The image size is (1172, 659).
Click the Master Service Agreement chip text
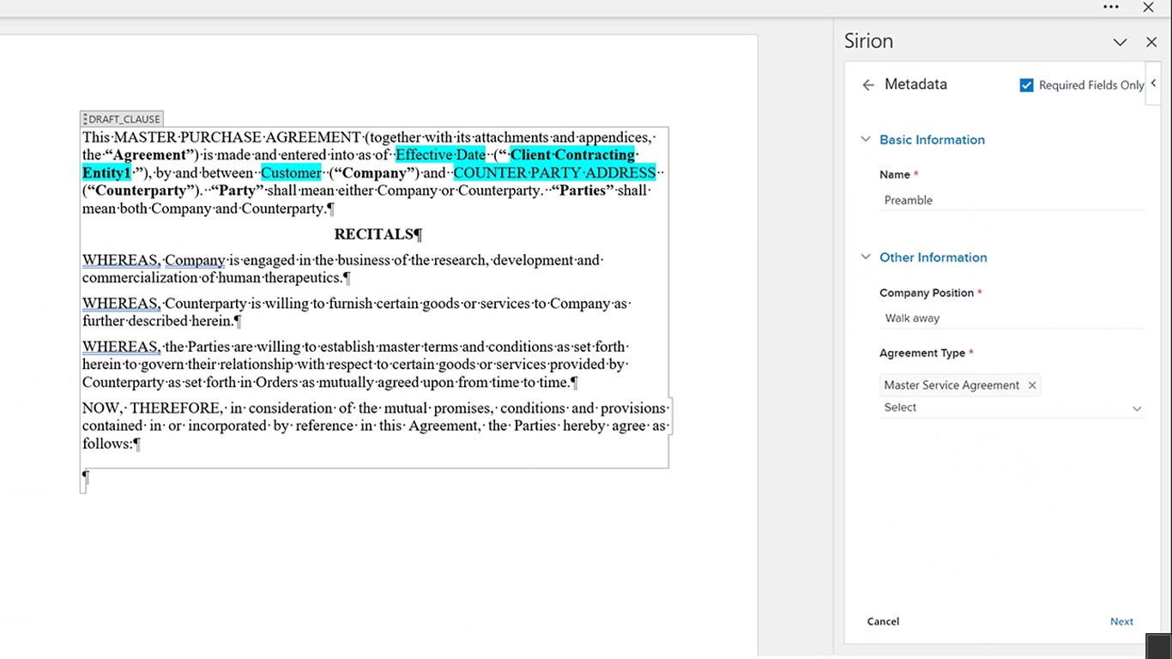point(951,385)
